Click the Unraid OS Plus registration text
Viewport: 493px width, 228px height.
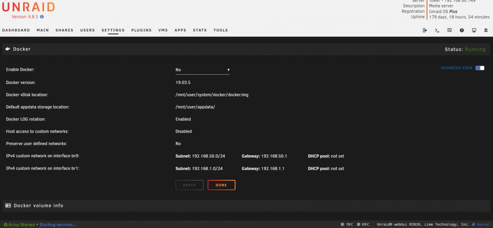click(444, 12)
